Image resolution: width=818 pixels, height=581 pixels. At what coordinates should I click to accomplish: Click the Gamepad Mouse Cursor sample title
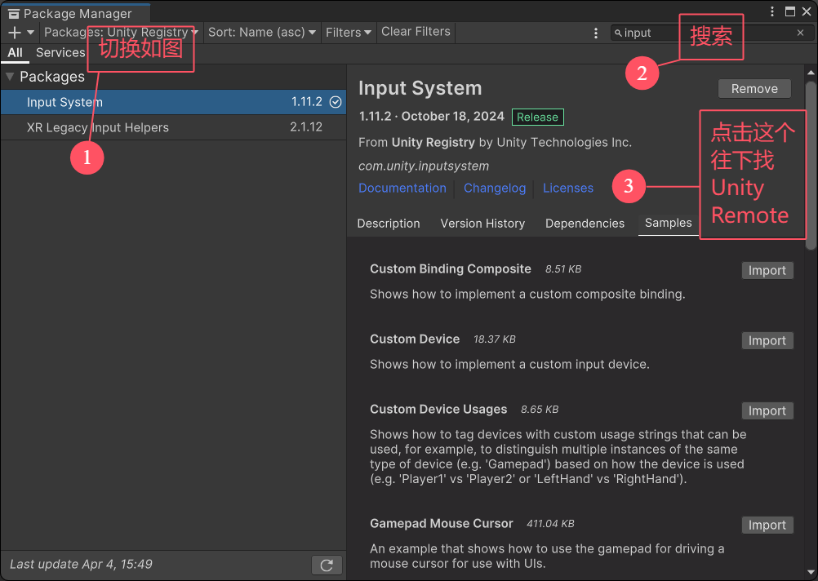pyautogui.click(x=442, y=524)
